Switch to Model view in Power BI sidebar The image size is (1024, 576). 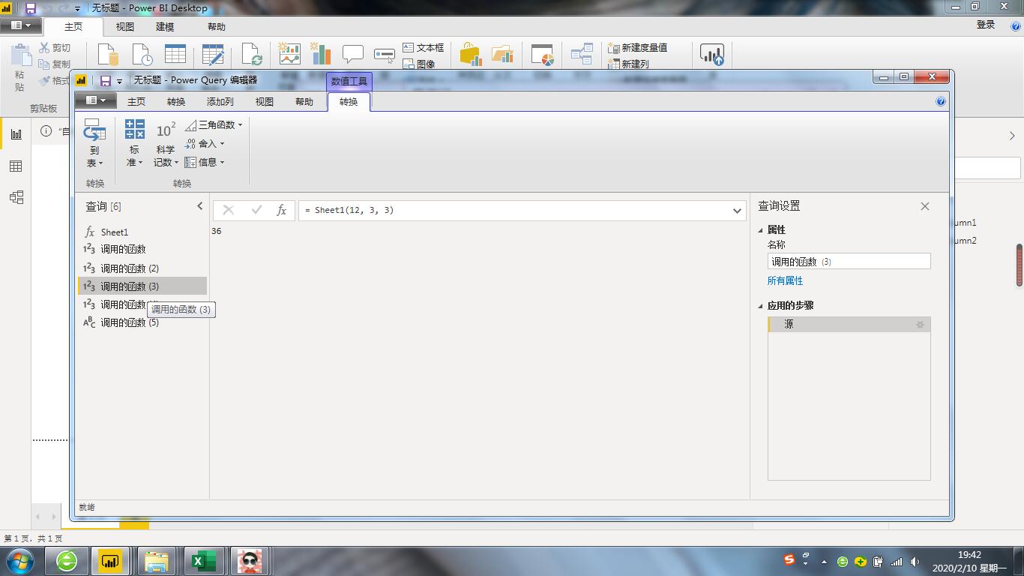(16, 197)
